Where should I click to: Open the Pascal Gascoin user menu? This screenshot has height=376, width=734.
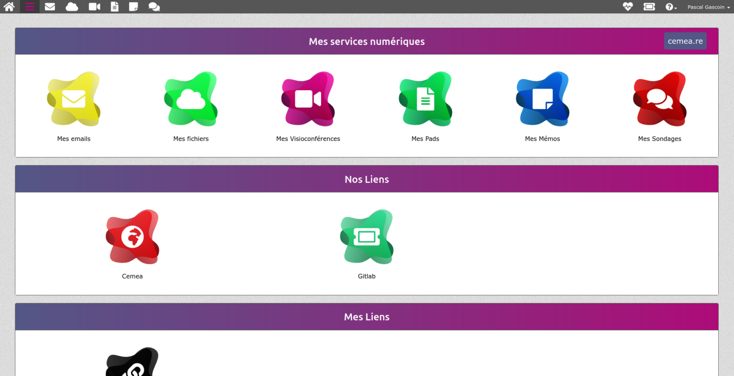[x=708, y=7]
